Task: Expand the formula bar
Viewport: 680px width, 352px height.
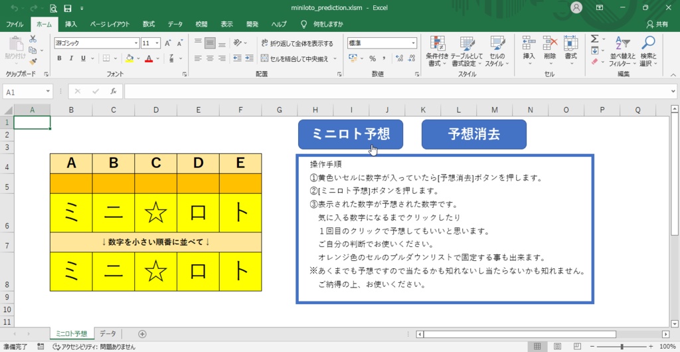Action: pyautogui.click(x=673, y=92)
